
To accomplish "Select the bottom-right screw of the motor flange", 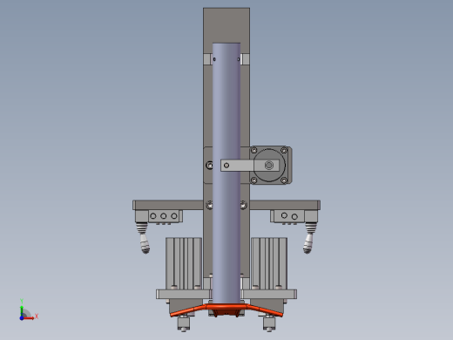I will [284, 180].
